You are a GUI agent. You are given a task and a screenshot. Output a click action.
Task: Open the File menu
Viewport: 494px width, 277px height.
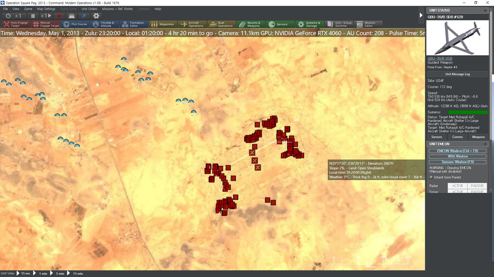click(x=5, y=9)
